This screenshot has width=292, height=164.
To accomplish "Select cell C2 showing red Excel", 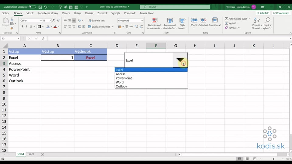I will point(91,58).
